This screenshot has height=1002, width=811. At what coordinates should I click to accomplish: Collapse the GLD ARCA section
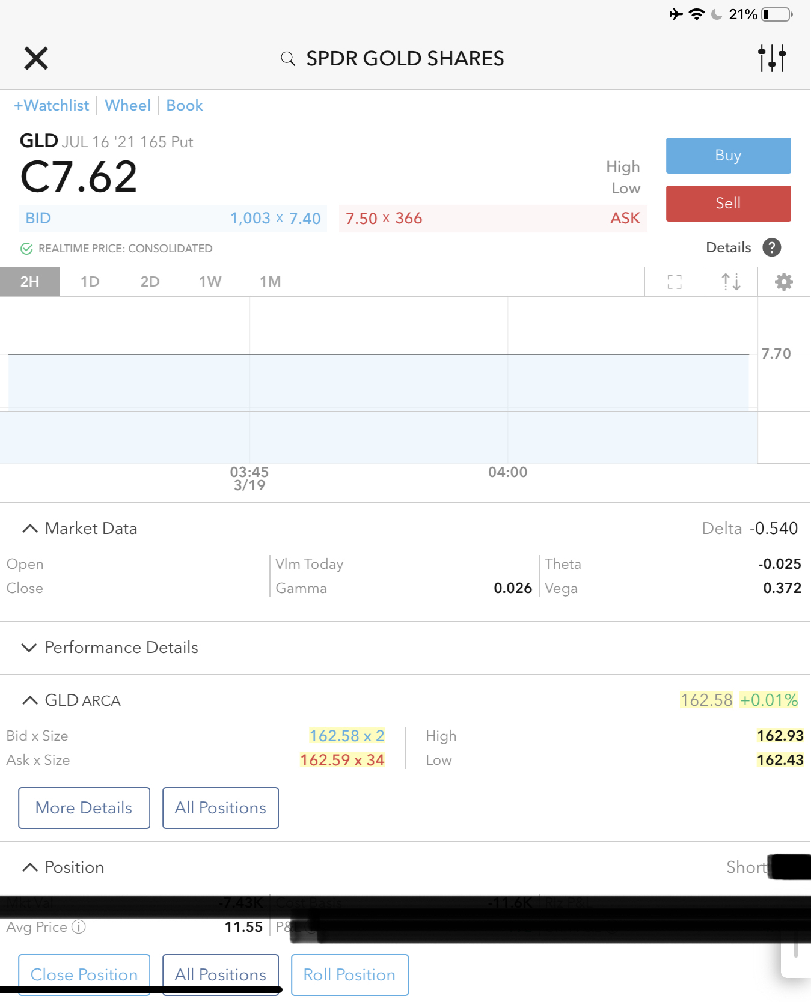(29, 700)
